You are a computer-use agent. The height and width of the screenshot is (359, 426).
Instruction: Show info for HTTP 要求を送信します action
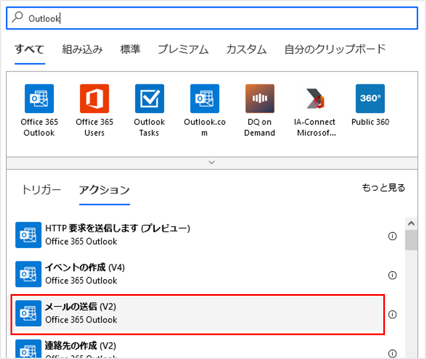392,236
